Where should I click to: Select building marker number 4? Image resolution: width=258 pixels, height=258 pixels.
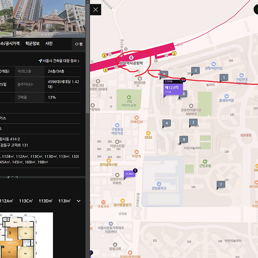tap(166, 124)
